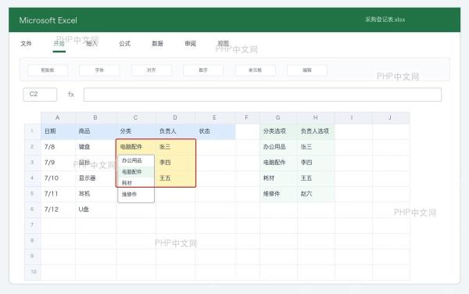
Task: Click 电脑配件 in the 分类选项 column
Action: pyautogui.click(x=278, y=163)
